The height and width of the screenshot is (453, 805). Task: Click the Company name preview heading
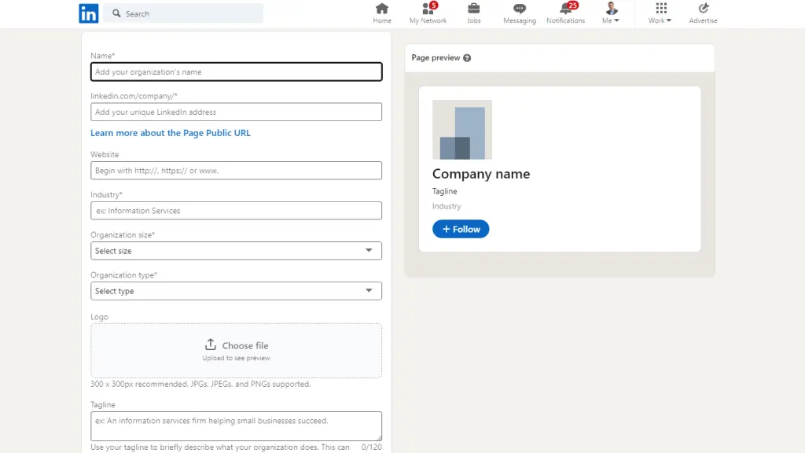click(481, 174)
